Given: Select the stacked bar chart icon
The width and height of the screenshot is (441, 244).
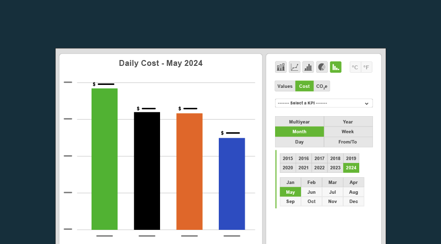Looking at the screenshot, I should (280, 67).
